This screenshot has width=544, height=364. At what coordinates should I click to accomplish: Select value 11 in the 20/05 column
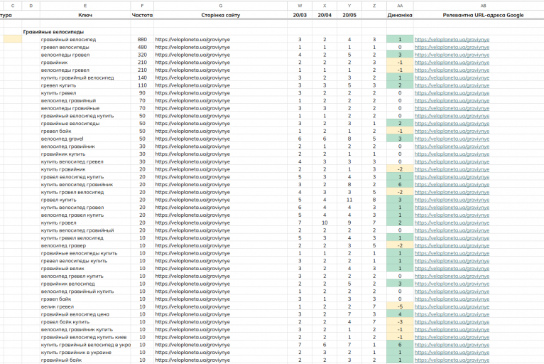point(349,200)
